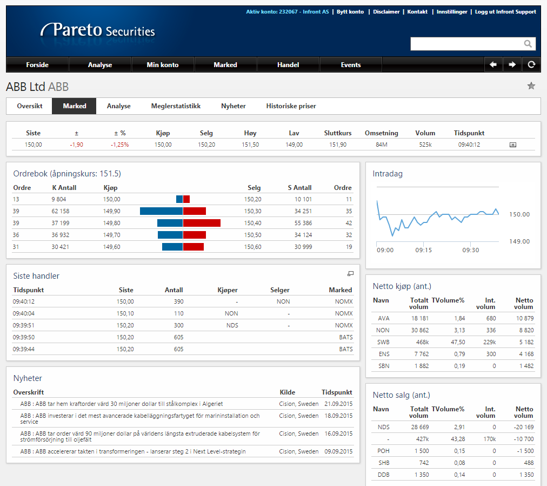Click SBN row in Netto kjøp
The width and height of the screenshot is (547, 486).
(x=453, y=366)
